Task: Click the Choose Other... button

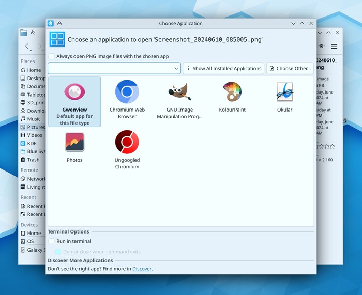Action: (x=290, y=69)
